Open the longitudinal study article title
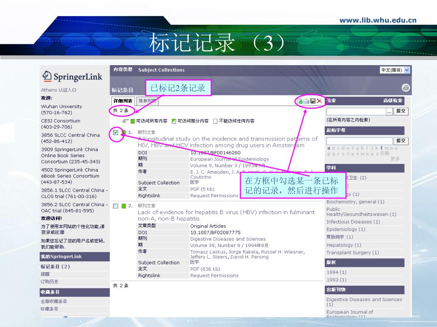Viewport: 437px width, 327px height. click(x=227, y=142)
